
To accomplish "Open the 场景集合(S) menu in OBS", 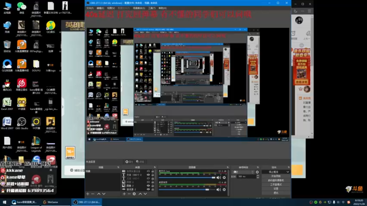I will click(x=139, y=8).
